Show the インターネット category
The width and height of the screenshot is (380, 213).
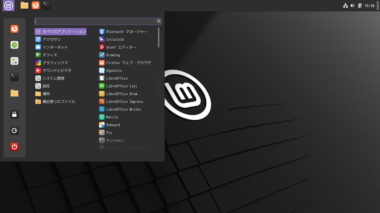[x=60, y=47]
